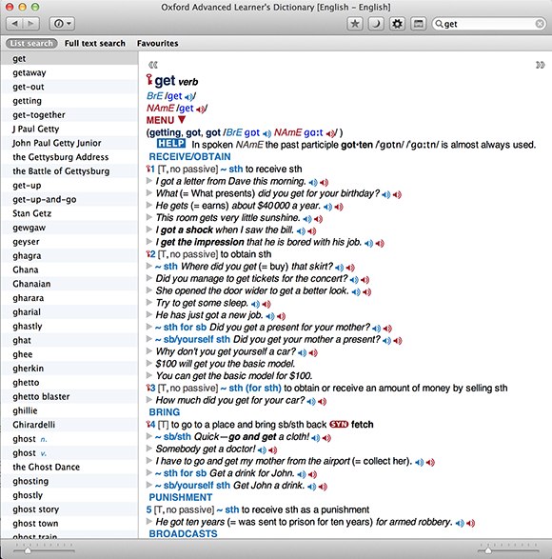Play BrE pronunciation of 'got'
Image resolution: width=552 pixels, height=559 pixels.
point(266,133)
